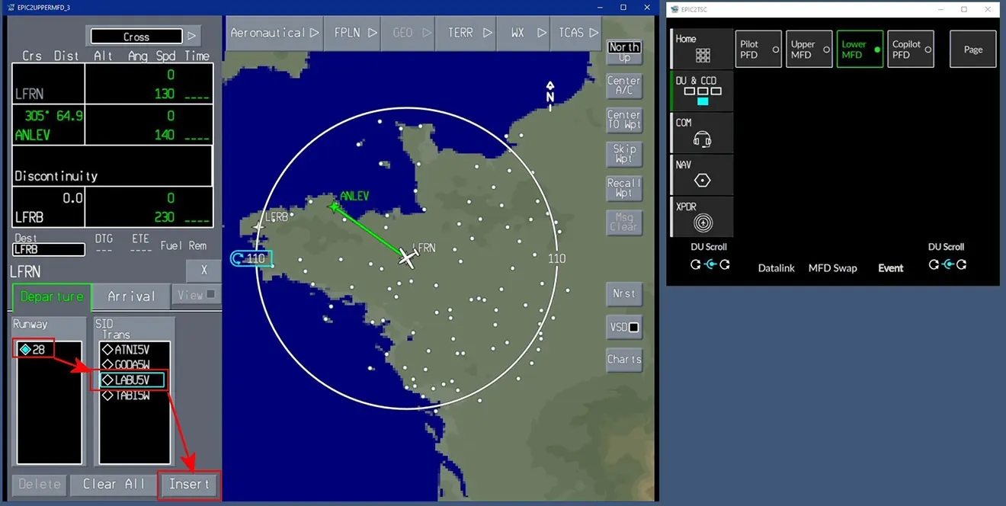Image resolution: width=1006 pixels, height=506 pixels.
Task: Click the arrow next to Cross field
Action: pos(193,36)
